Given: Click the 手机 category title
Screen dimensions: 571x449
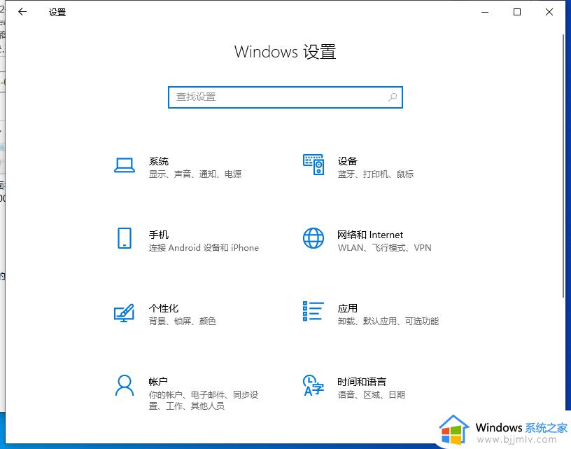Looking at the screenshot, I should click(159, 235).
